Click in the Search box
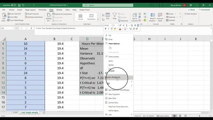 pos(108,5)
